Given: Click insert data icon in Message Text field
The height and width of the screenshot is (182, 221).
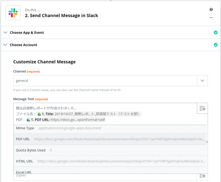Looking at the screenshot, I should coord(202,108).
